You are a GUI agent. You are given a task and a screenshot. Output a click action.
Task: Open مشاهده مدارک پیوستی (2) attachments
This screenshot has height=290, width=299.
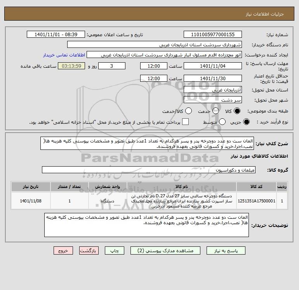(165, 251)
